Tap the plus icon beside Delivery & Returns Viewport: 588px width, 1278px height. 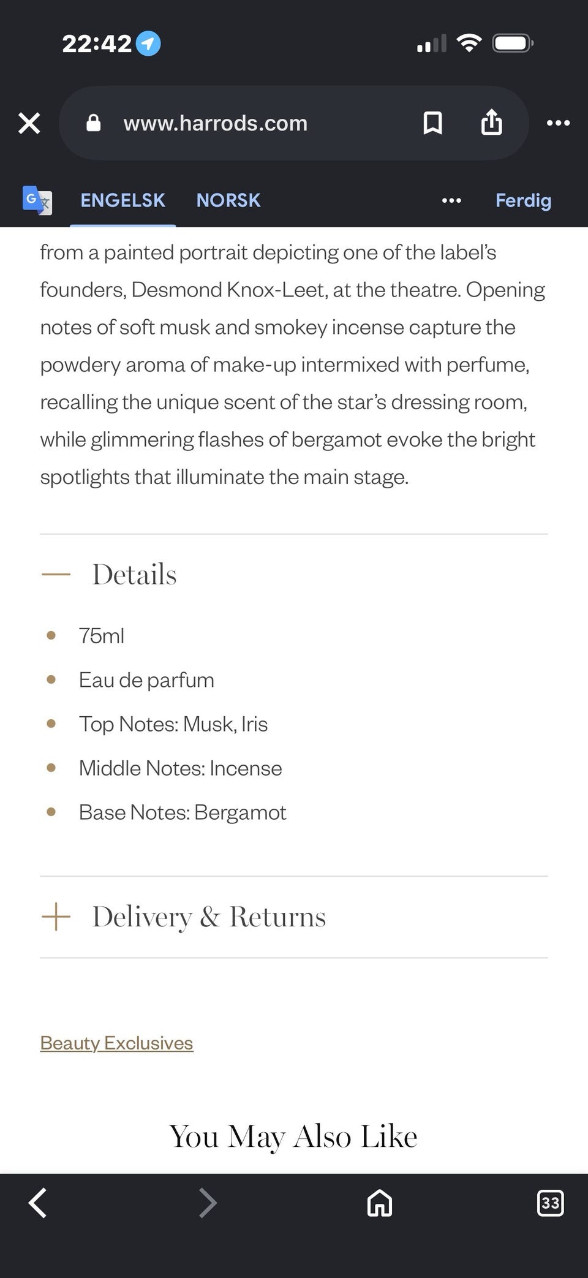click(x=56, y=917)
